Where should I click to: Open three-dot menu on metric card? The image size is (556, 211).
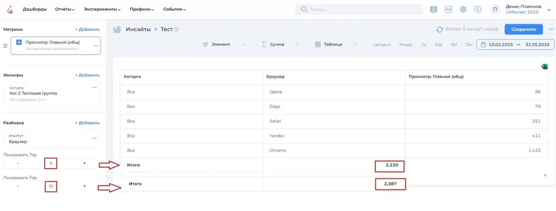95,45
